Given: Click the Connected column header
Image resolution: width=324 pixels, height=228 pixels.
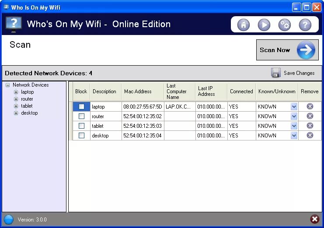Looking at the screenshot, I should tap(241, 91).
